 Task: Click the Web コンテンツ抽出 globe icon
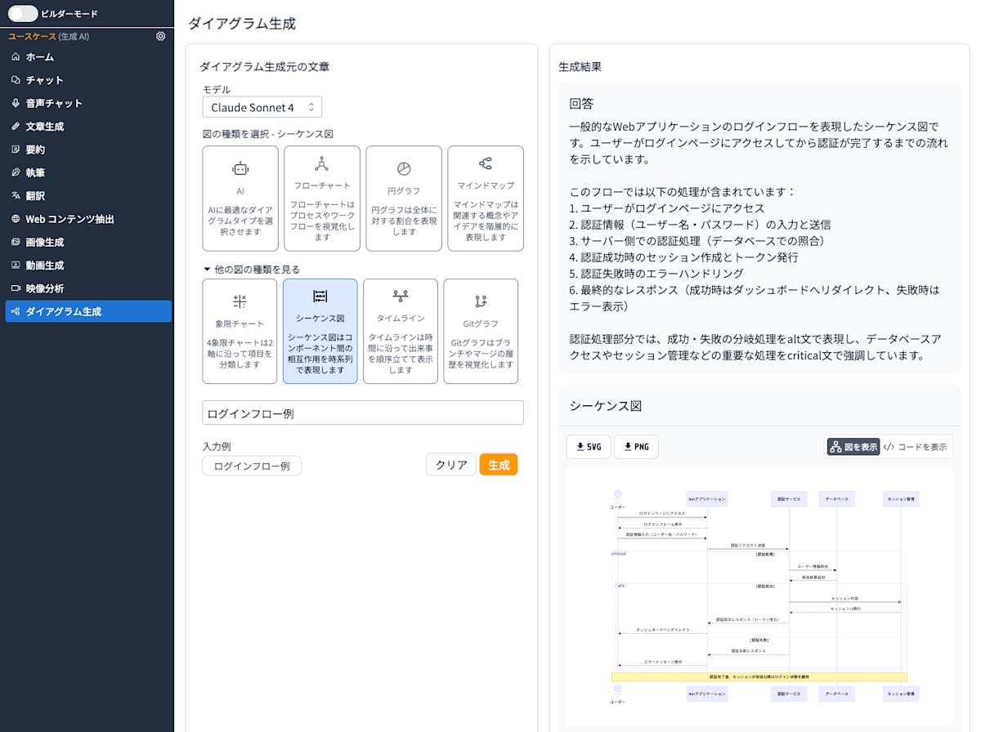[16, 219]
